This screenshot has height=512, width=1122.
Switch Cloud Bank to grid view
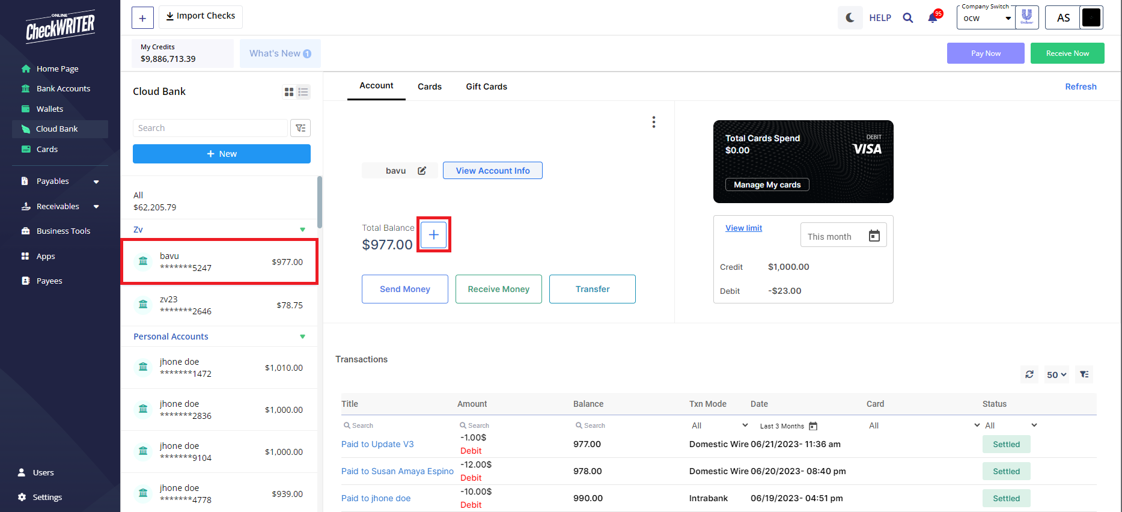(x=289, y=92)
